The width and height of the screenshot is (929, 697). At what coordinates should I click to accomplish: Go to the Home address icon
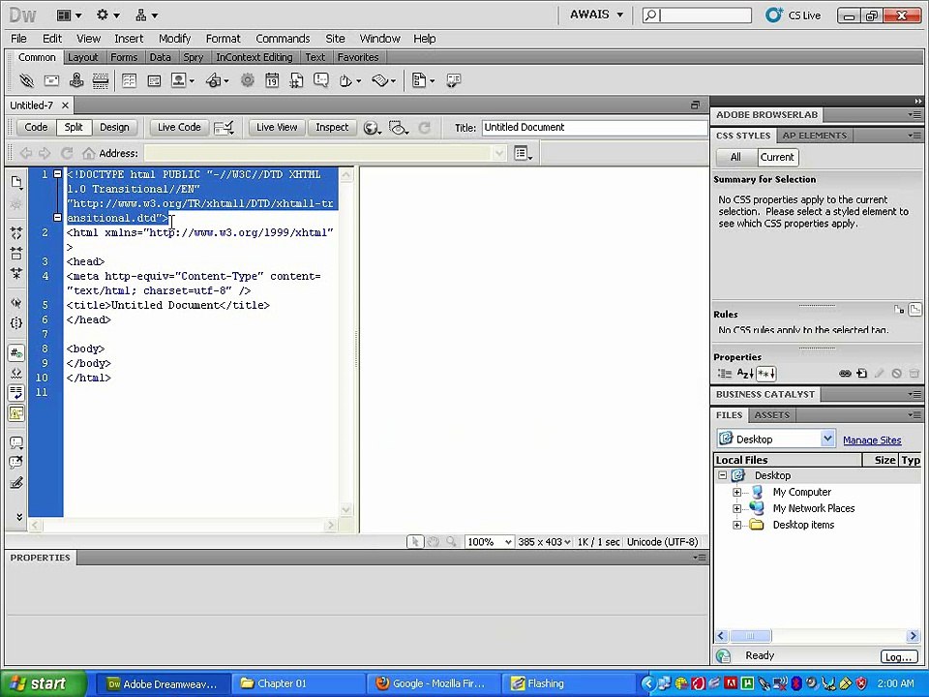click(x=88, y=154)
